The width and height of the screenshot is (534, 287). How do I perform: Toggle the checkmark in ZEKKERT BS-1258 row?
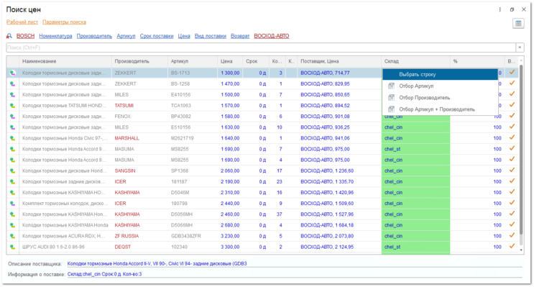(x=512, y=83)
